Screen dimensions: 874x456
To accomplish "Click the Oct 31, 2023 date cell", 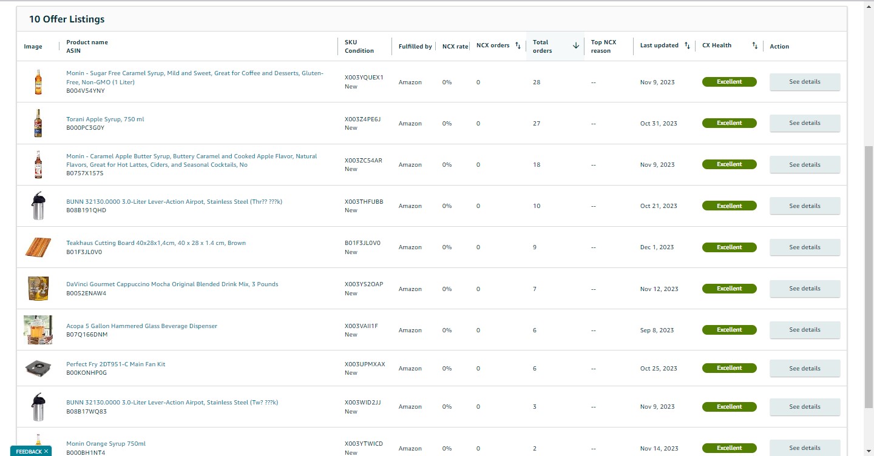I will pos(659,124).
